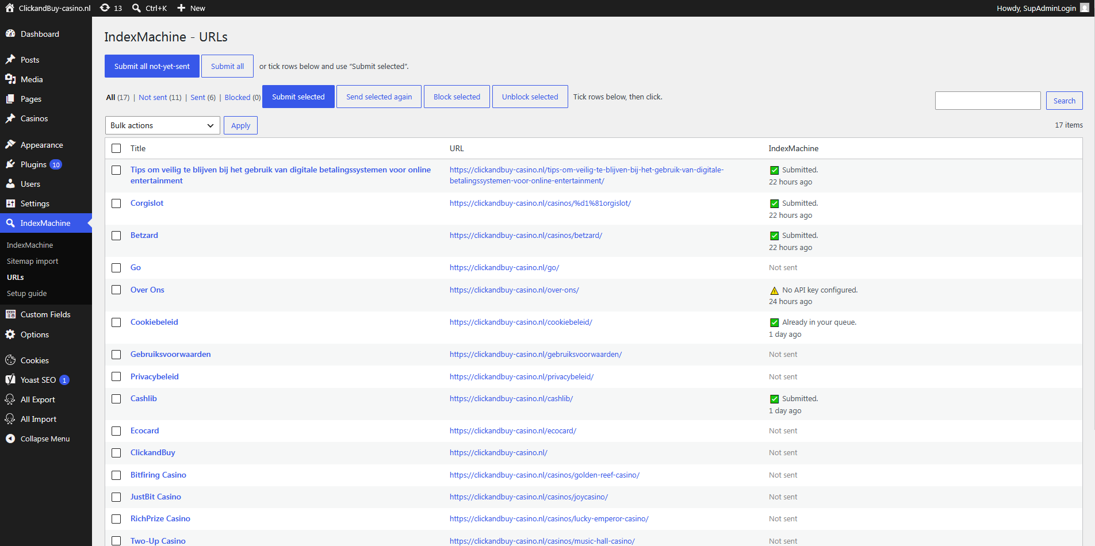Viewport: 1095px width, 546px height.
Task: Open the Setup guide submenu item
Action: coord(26,293)
